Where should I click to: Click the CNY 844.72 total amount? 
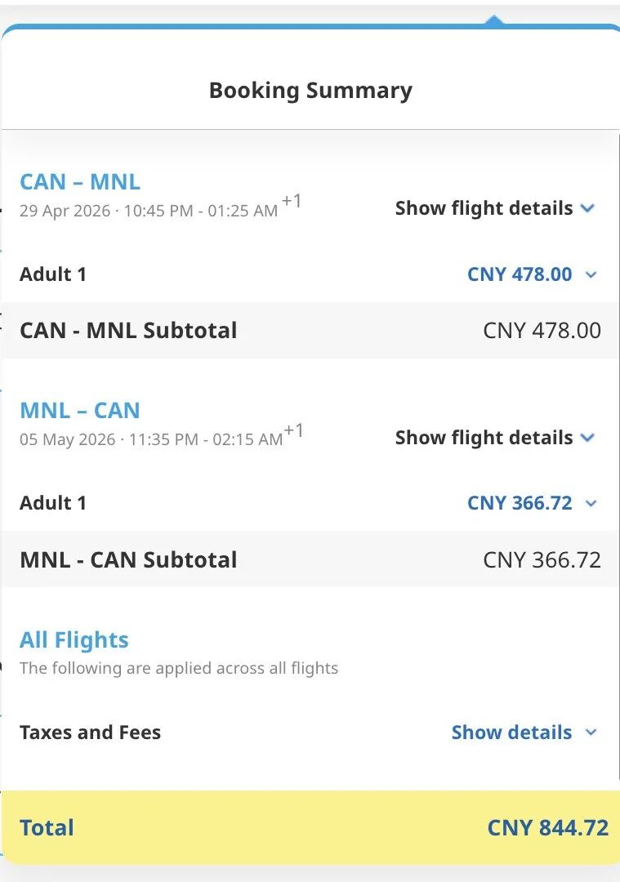pyautogui.click(x=547, y=828)
